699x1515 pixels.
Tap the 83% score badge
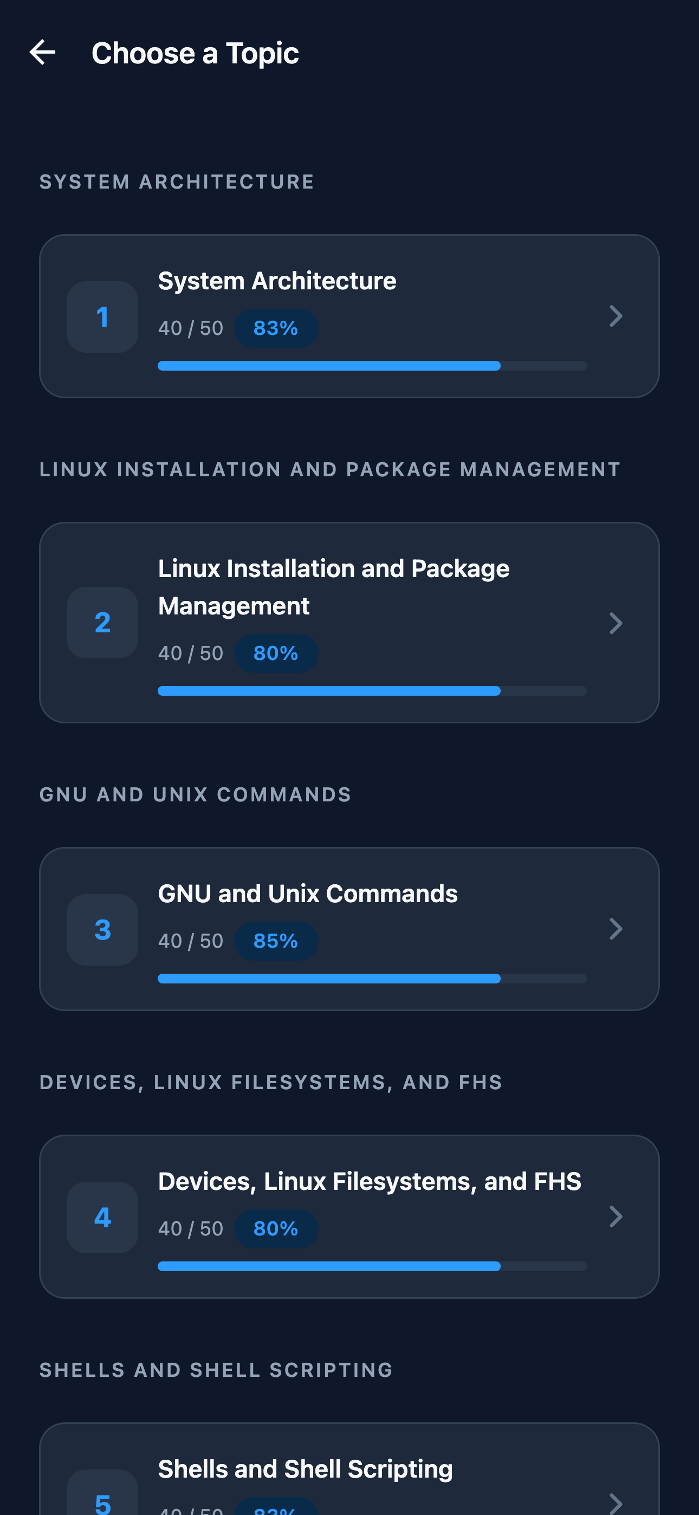pyautogui.click(x=276, y=328)
